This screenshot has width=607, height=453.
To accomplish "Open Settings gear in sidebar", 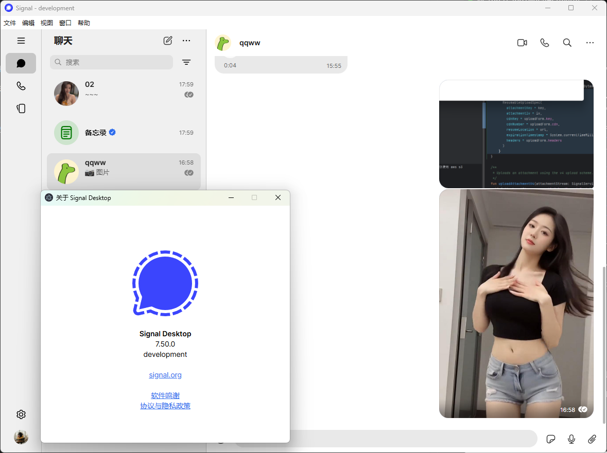I will click(x=21, y=414).
